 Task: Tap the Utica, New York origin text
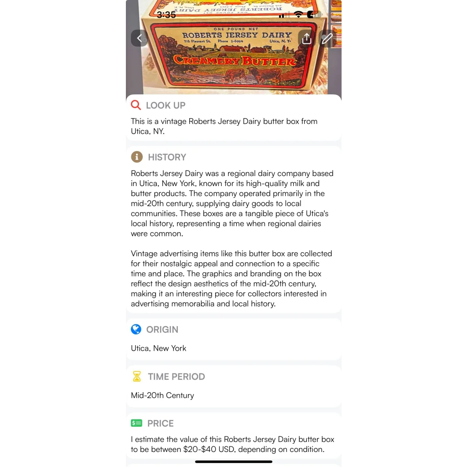[158, 348]
